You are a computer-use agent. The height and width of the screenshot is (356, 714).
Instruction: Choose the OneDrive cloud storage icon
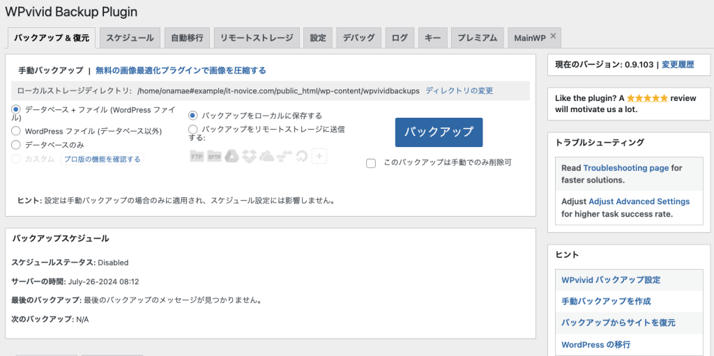click(266, 155)
